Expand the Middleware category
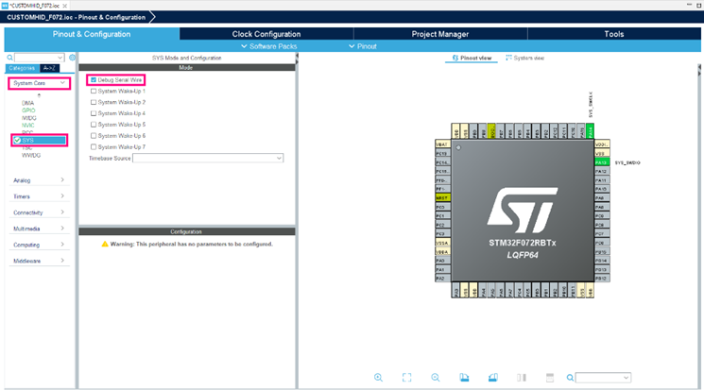This screenshot has height=390, width=704. [x=39, y=261]
